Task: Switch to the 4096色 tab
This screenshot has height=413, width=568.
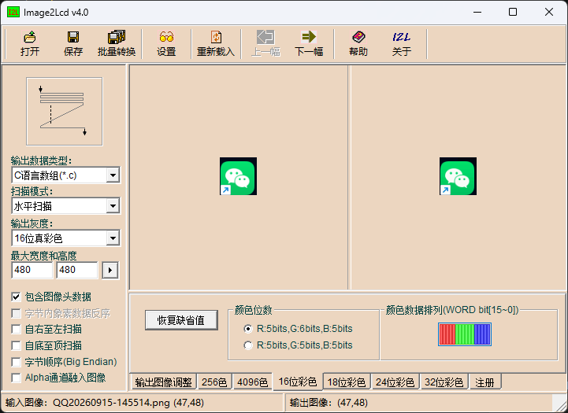Action: point(252,382)
